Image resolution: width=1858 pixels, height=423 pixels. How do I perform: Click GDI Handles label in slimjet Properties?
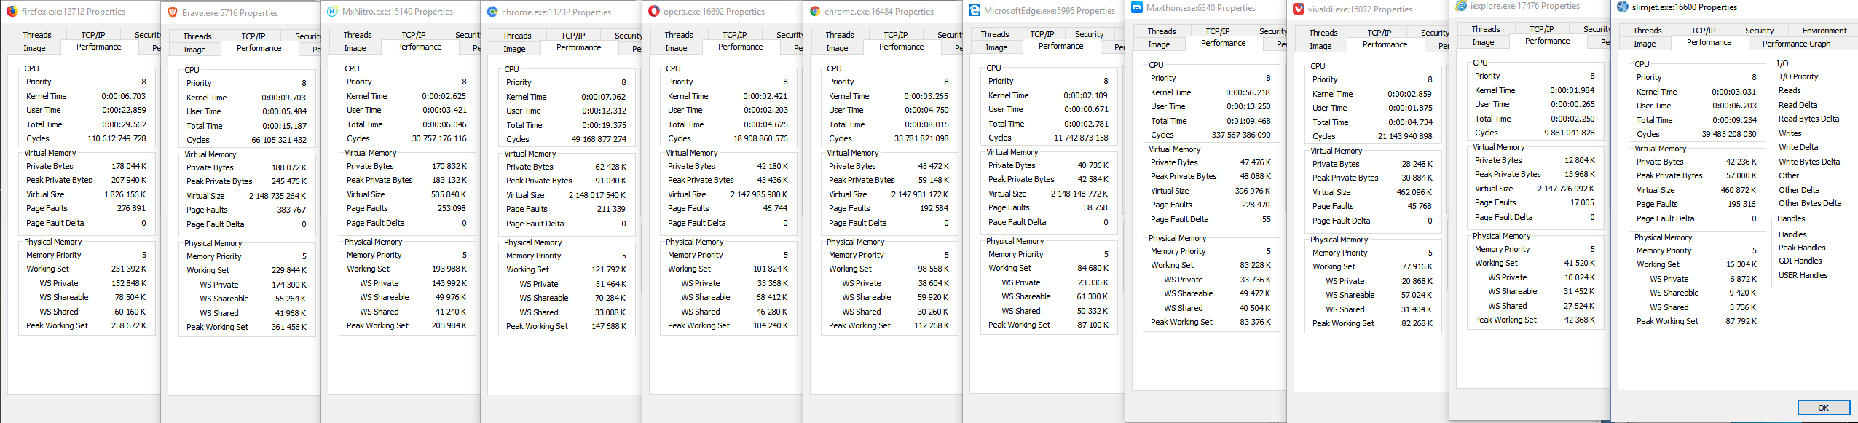(x=1800, y=261)
